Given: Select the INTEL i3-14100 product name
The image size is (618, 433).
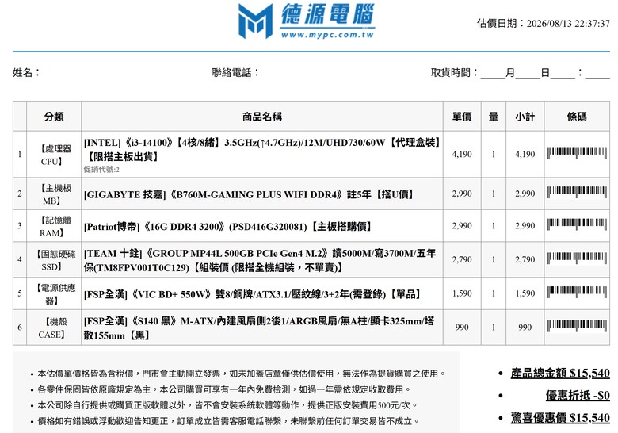Looking at the screenshot, I should tap(262, 149).
